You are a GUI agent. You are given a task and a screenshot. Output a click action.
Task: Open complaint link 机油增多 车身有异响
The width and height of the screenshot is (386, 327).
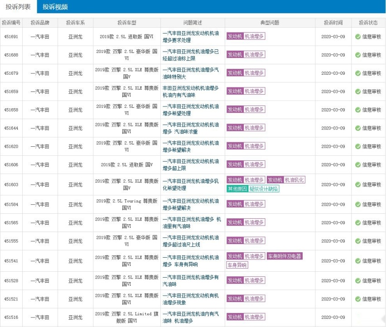tap(191, 261)
